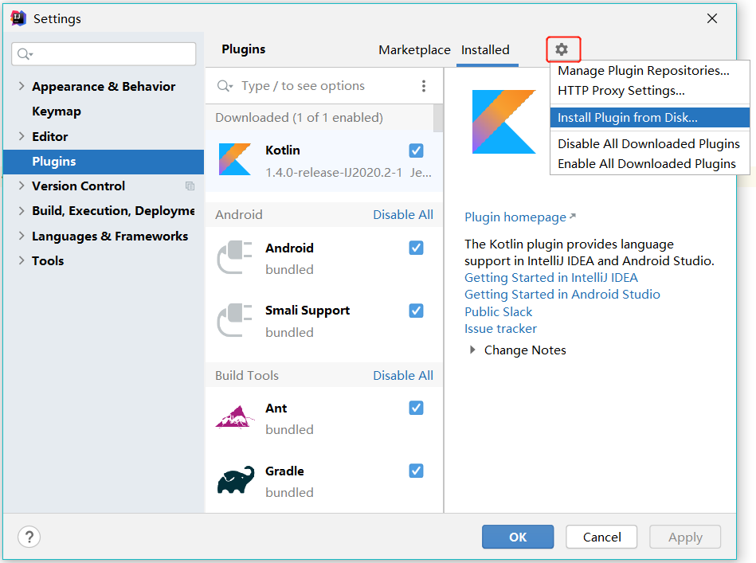The height and width of the screenshot is (563, 756).
Task: Open Getting Started in Android Studio link
Action: click(x=562, y=295)
